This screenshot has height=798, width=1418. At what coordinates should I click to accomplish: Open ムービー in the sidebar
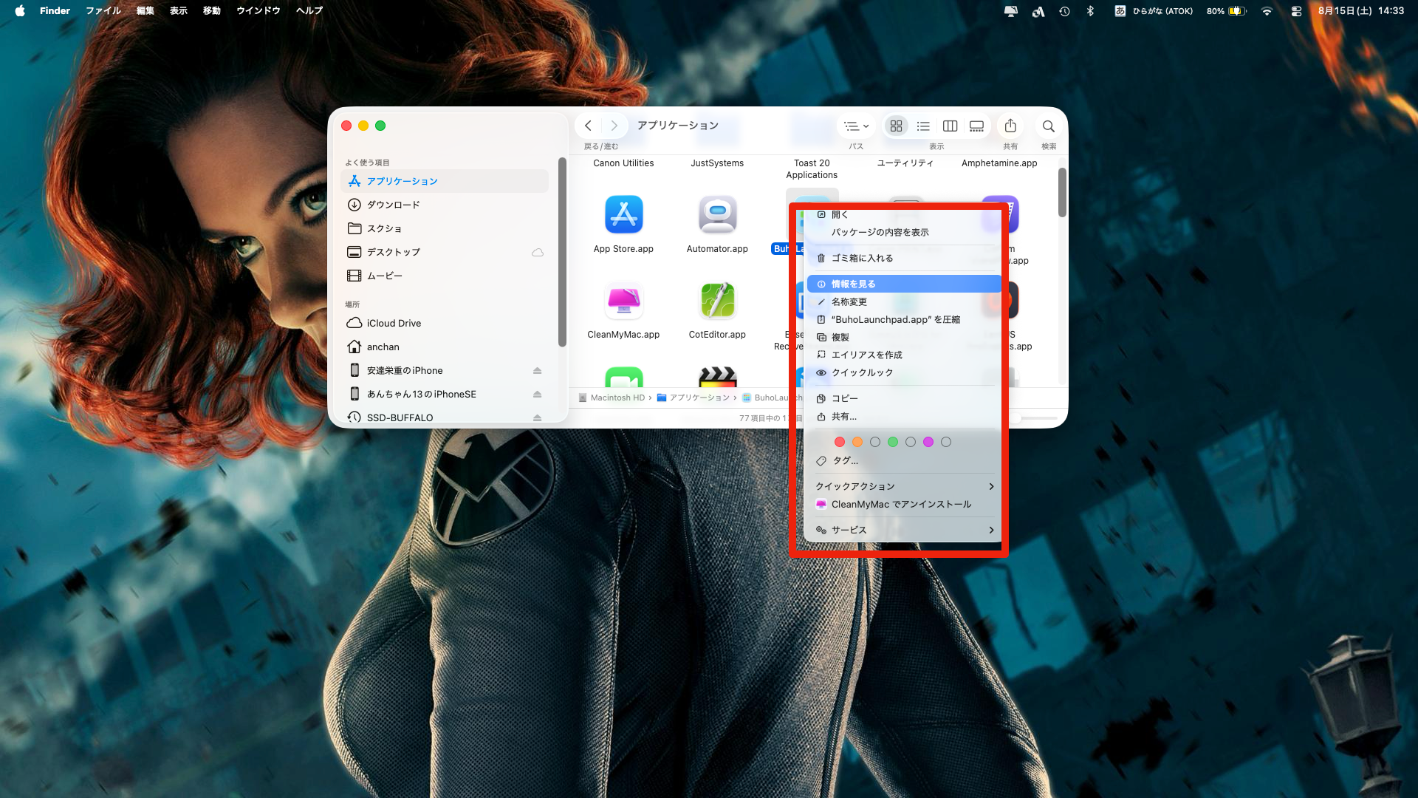[445, 276]
